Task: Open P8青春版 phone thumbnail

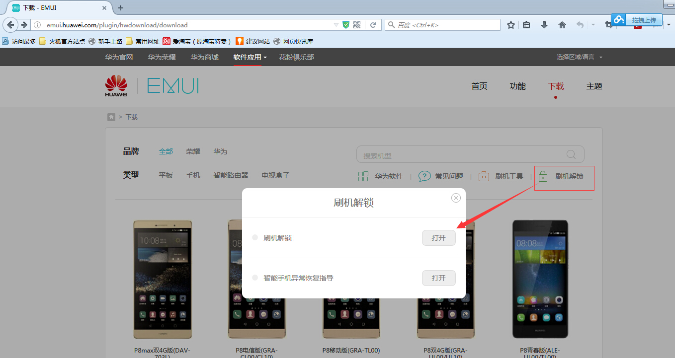Action: [x=540, y=280]
